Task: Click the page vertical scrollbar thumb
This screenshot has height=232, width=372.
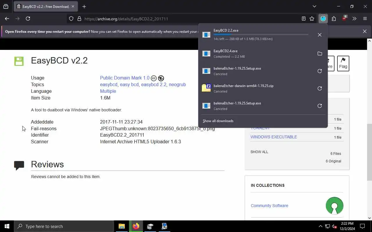Action: pos(369,152)
